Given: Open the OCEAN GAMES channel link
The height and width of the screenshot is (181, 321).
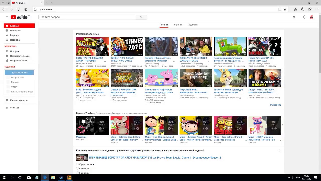Looking at the screenshot, I should (x=117, y=95).
